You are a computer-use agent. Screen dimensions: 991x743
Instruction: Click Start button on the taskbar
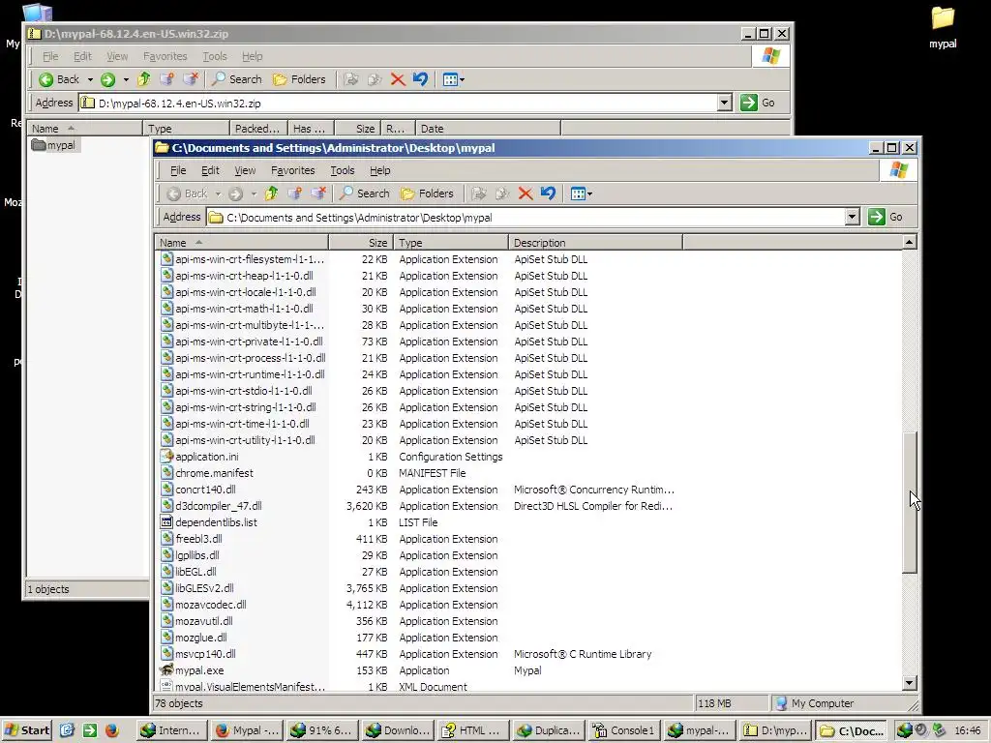pyautogui.click(x=27, y=730)
